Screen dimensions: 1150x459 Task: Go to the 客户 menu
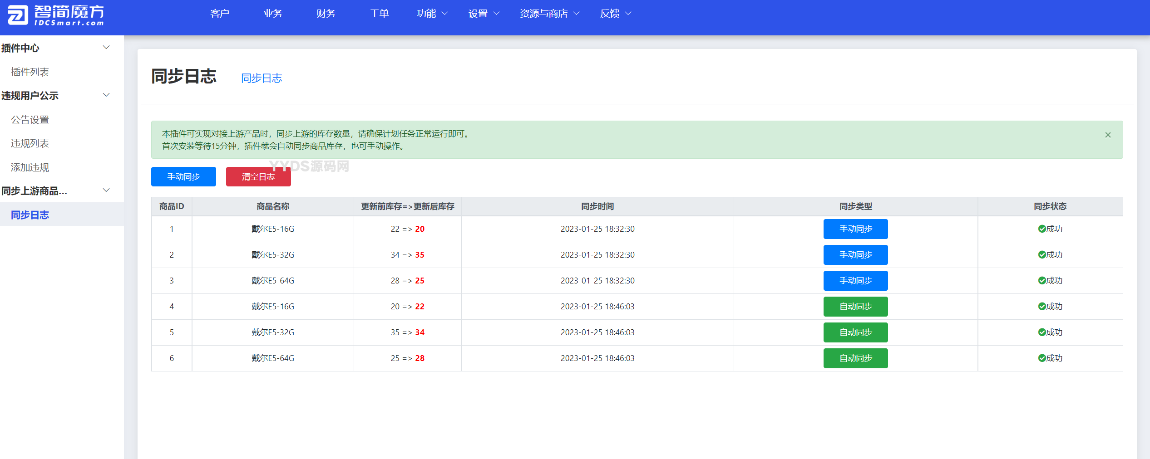220,14
